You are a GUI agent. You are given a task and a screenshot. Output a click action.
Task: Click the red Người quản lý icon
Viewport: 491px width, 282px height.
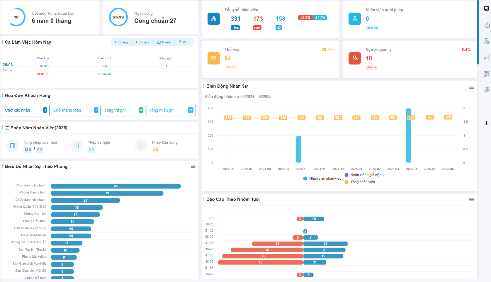pyautogui.click(x=354, y=58)
